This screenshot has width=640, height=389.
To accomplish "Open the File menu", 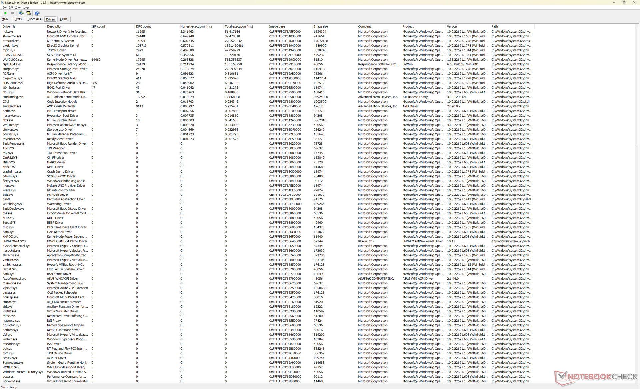I will (5, 7).
